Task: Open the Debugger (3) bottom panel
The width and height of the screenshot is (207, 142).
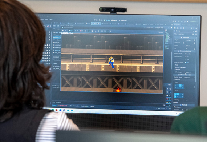Action: [62, 106]
